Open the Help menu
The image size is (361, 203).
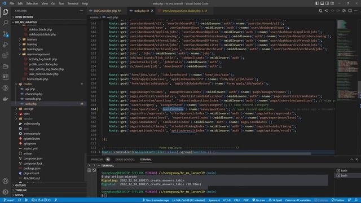click(x=85, y=3)
